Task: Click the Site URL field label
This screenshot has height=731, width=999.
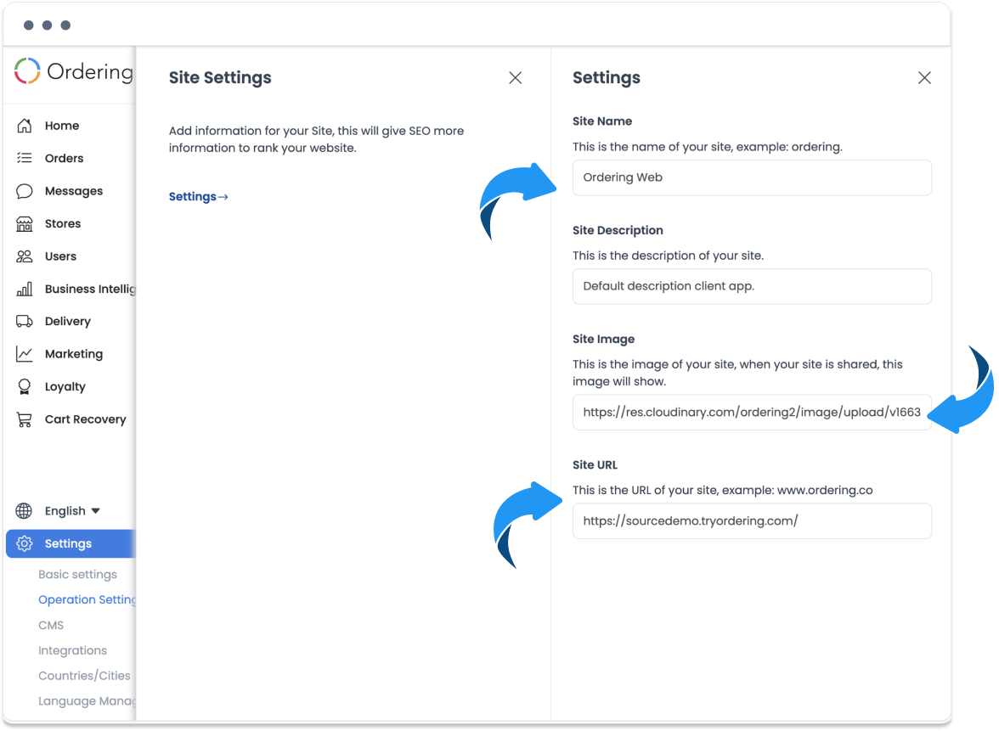Action: coord(595,465)
